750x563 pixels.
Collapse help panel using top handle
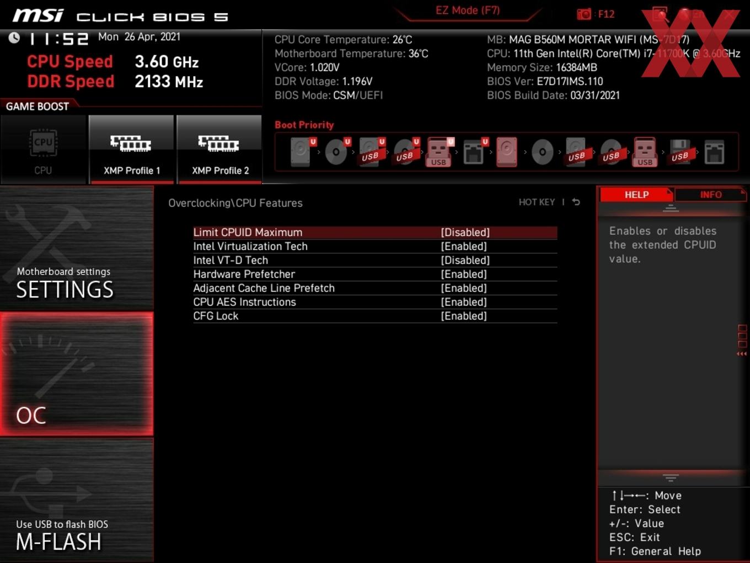click(x=671, y=209)
